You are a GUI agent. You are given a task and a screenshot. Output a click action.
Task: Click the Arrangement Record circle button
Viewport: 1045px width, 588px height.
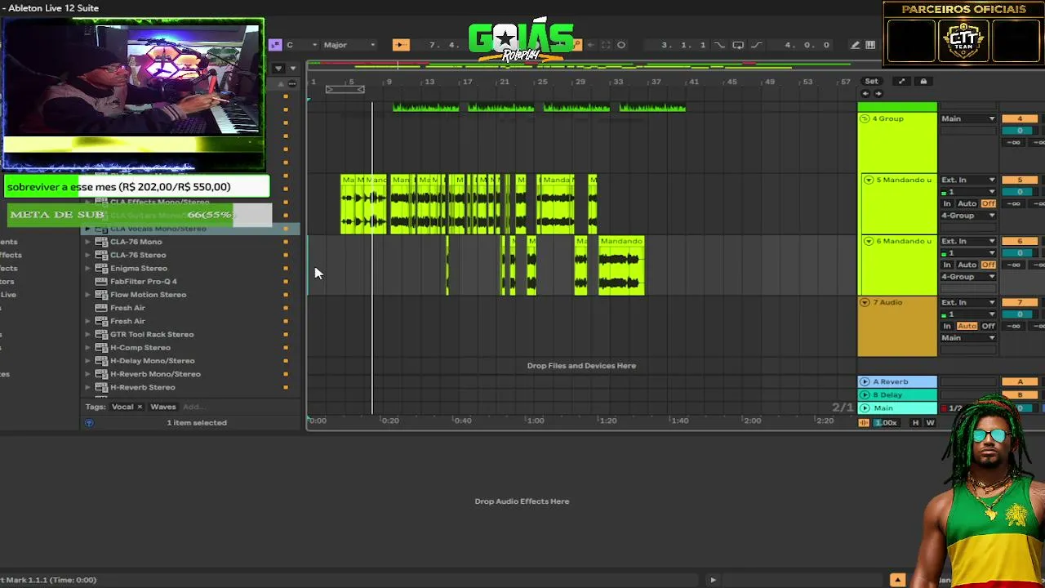click(621, 45)
